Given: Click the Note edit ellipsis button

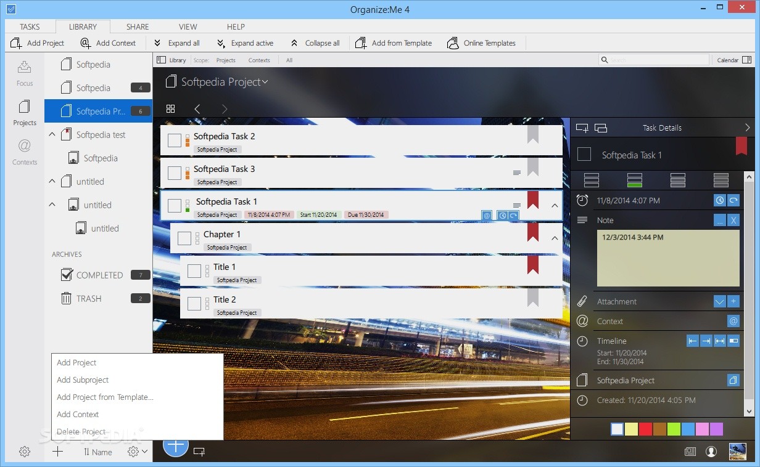Looking at the screenshot, I should (x=720, y=220).
